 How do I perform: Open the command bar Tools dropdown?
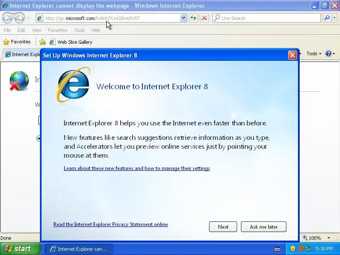tap(314, 54)
